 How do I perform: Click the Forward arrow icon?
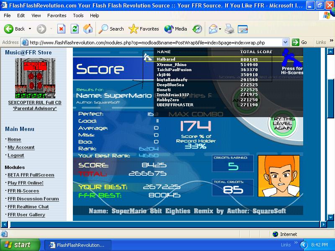[41, 29]
